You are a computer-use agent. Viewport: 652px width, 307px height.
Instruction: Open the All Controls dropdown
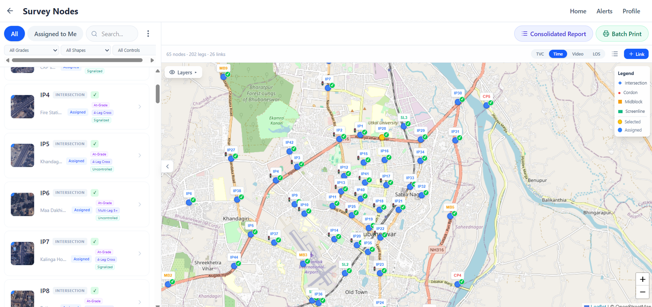click(134, 50)
